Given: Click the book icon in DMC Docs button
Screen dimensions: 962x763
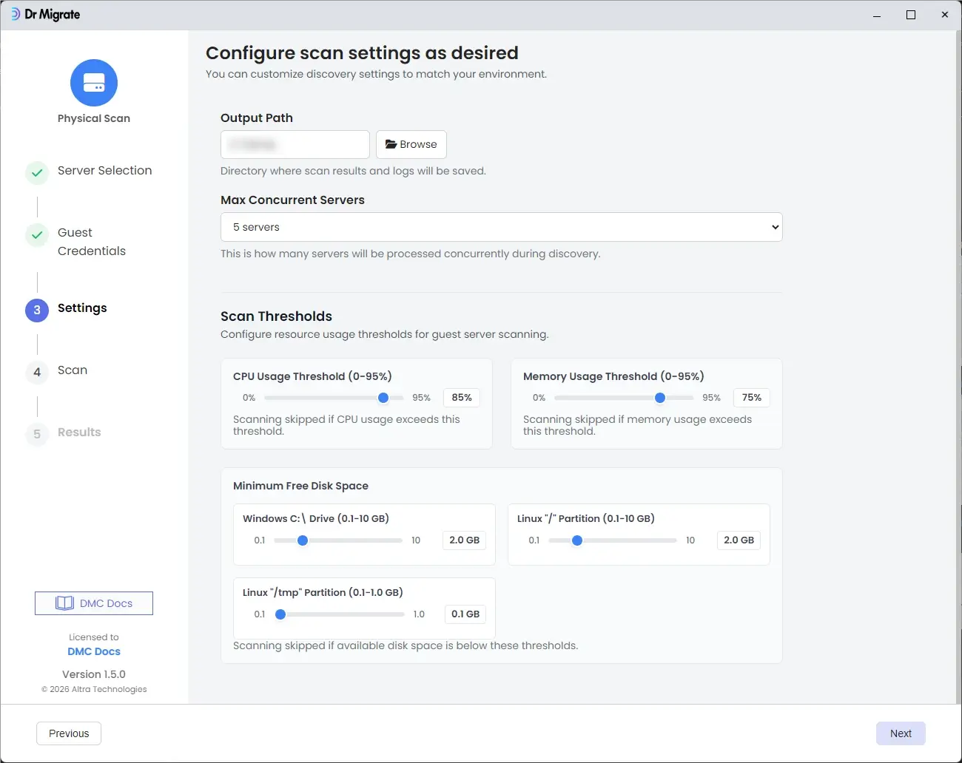Looking at the screenshot, I should [64, 603].
